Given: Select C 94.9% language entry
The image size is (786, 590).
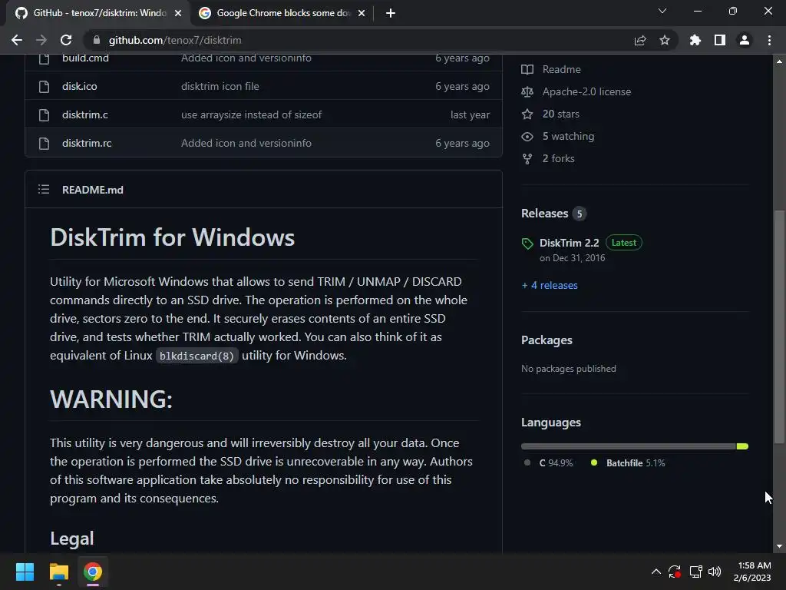Looking at the screenshot, I should coord(548,463).
